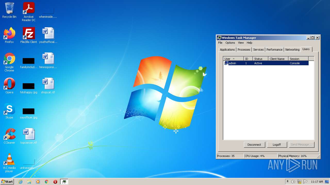Open Windows Explorer from taskbar
The height and width of the screenshot is (185, 330).
click(29, 182)
